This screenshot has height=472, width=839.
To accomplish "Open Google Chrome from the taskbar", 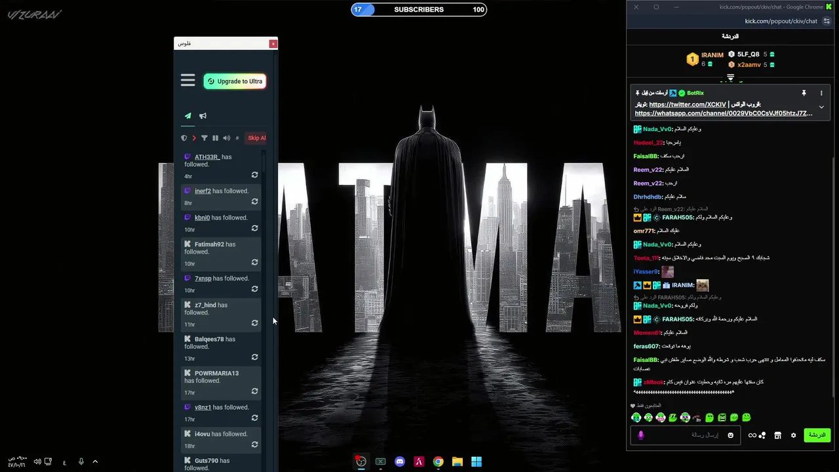I will 438,462.
